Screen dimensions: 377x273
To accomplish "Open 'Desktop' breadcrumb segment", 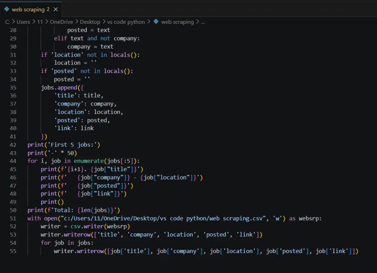I will pos(90,22).
